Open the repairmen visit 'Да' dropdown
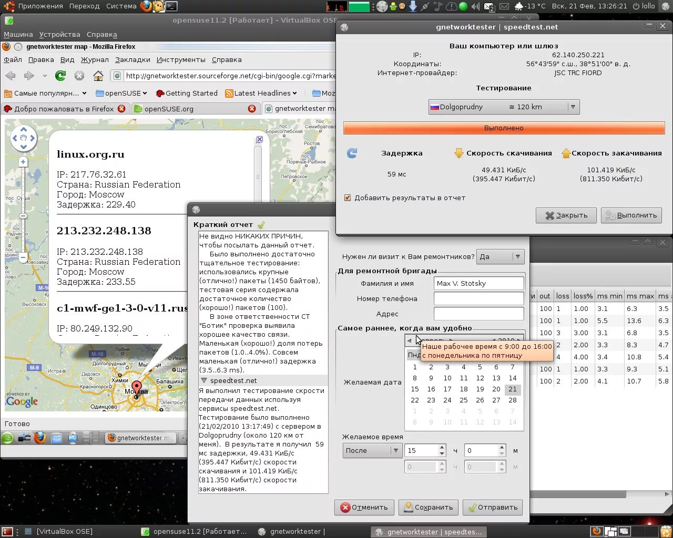673x538 pixels. click(500, 256)
